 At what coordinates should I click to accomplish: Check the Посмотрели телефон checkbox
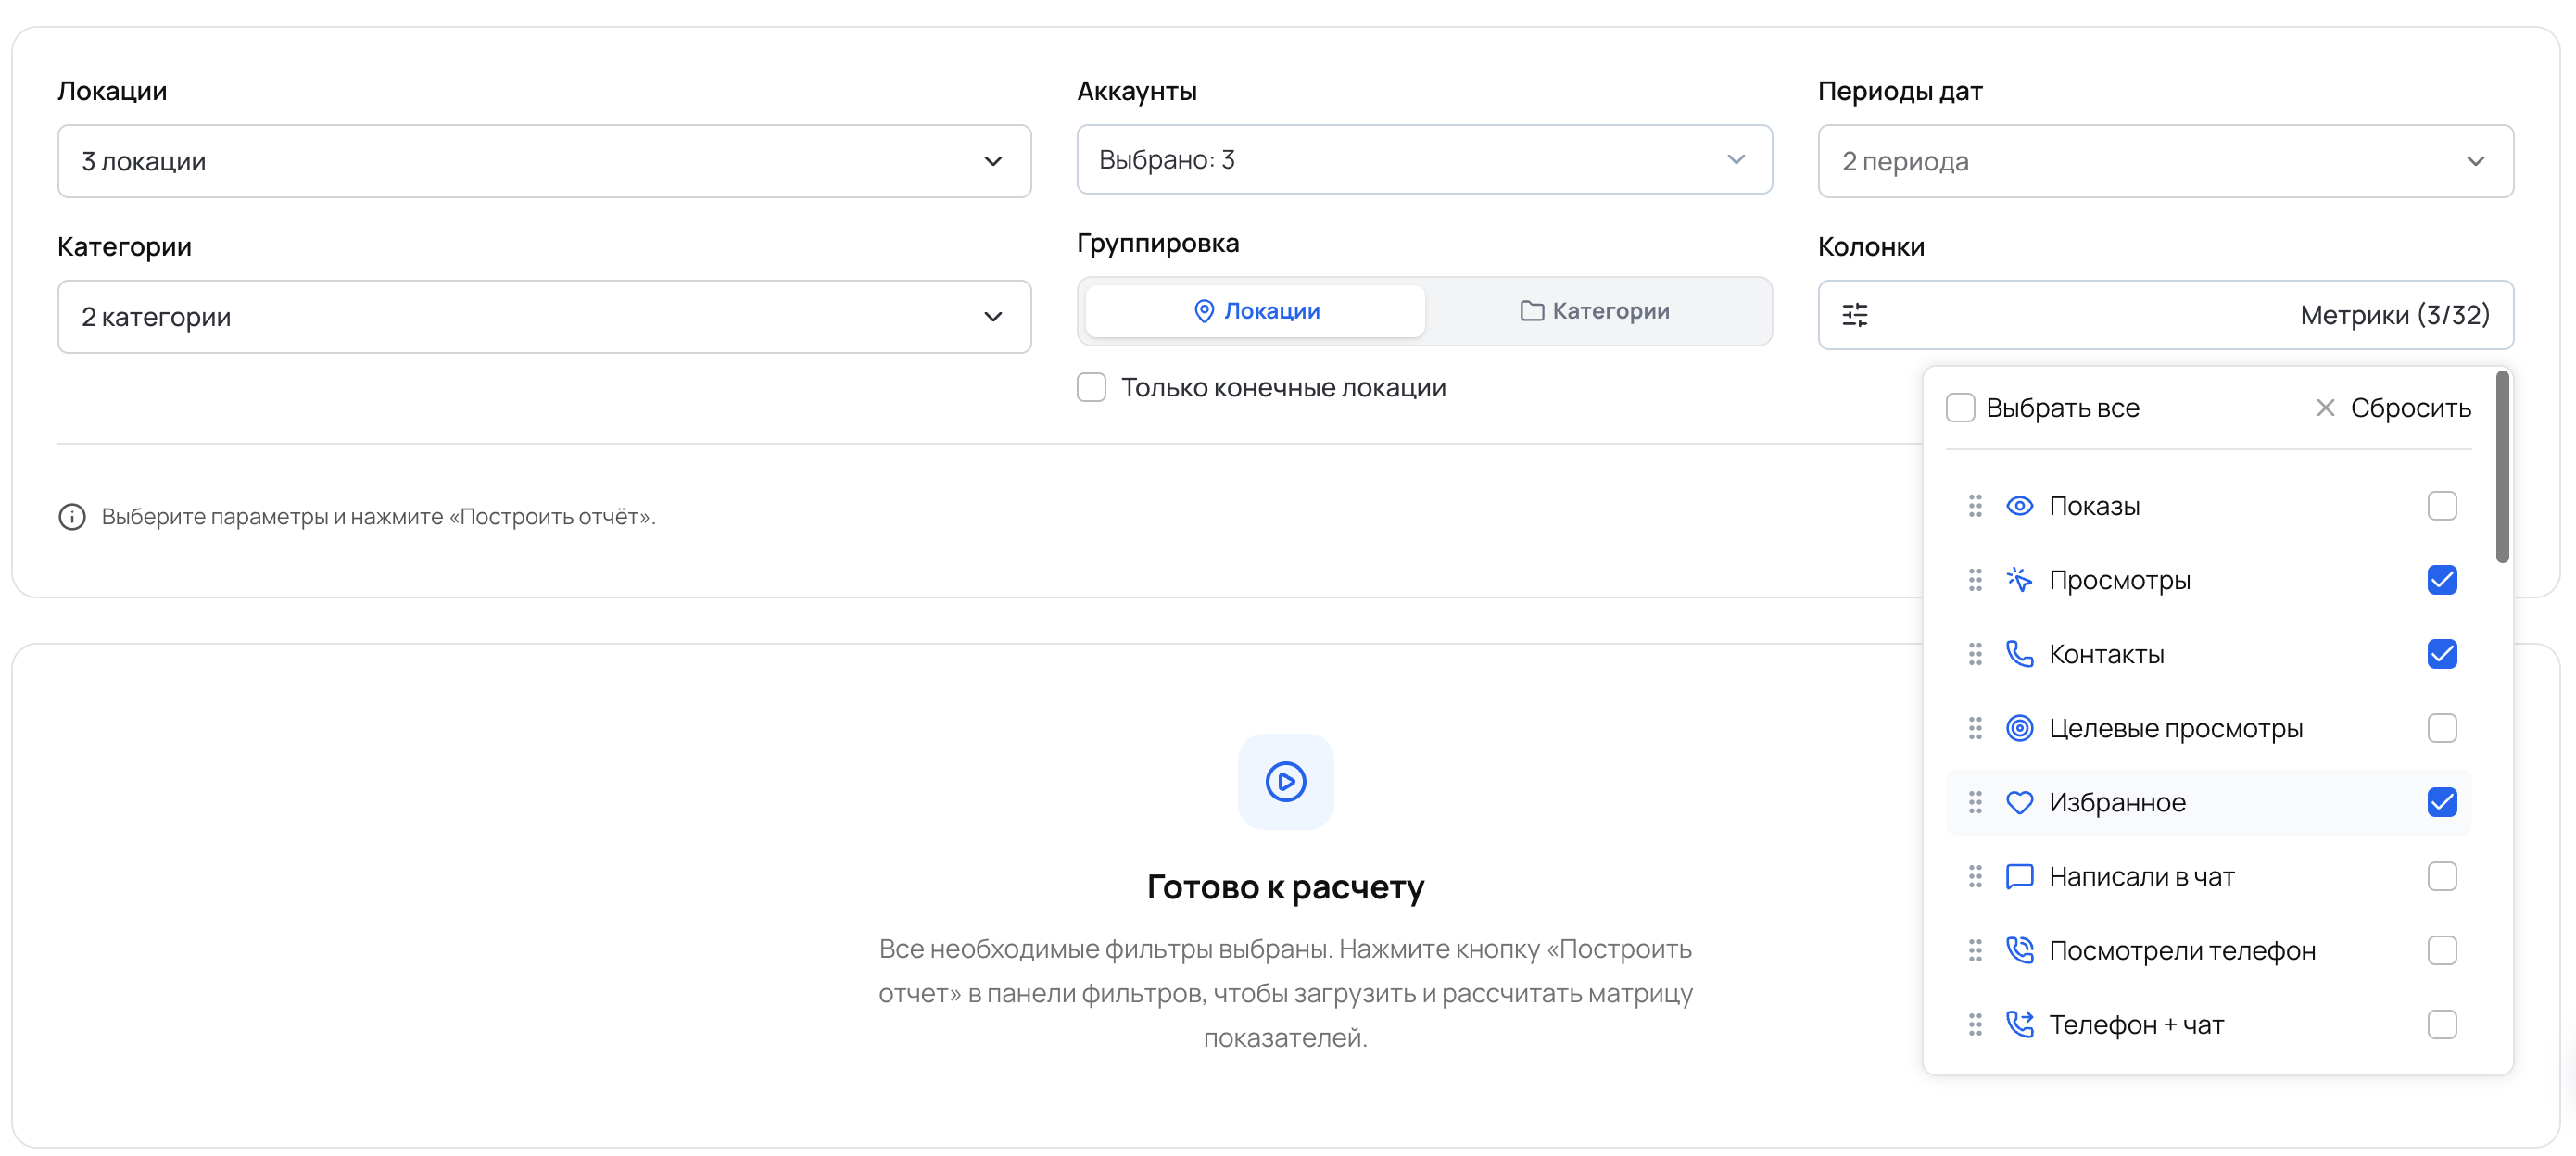point(2441,950)
